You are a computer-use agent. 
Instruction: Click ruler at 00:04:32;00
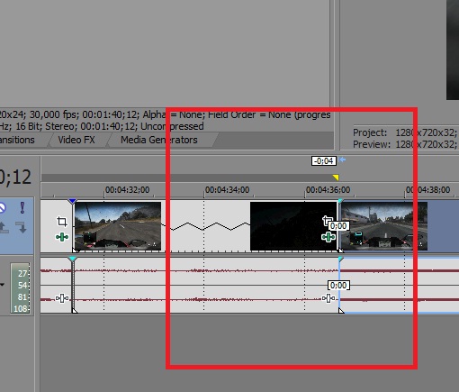click(x=127, y=190)
